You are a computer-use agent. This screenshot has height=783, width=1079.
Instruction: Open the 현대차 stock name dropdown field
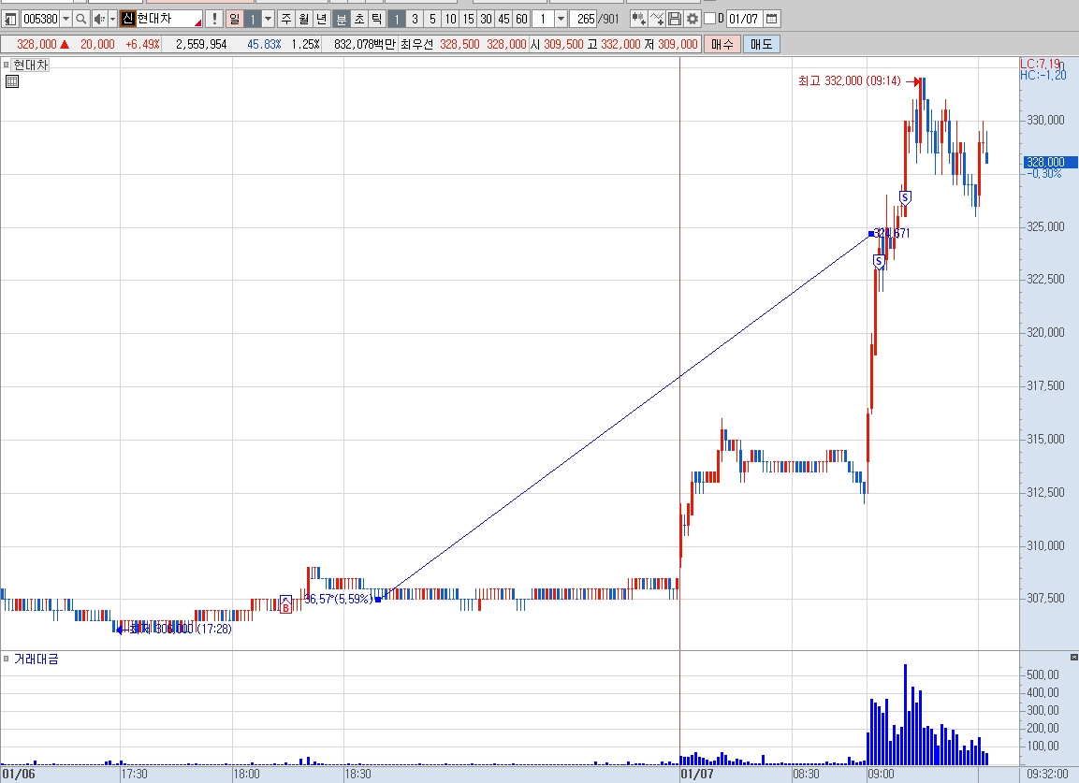[x=163, y=19]
